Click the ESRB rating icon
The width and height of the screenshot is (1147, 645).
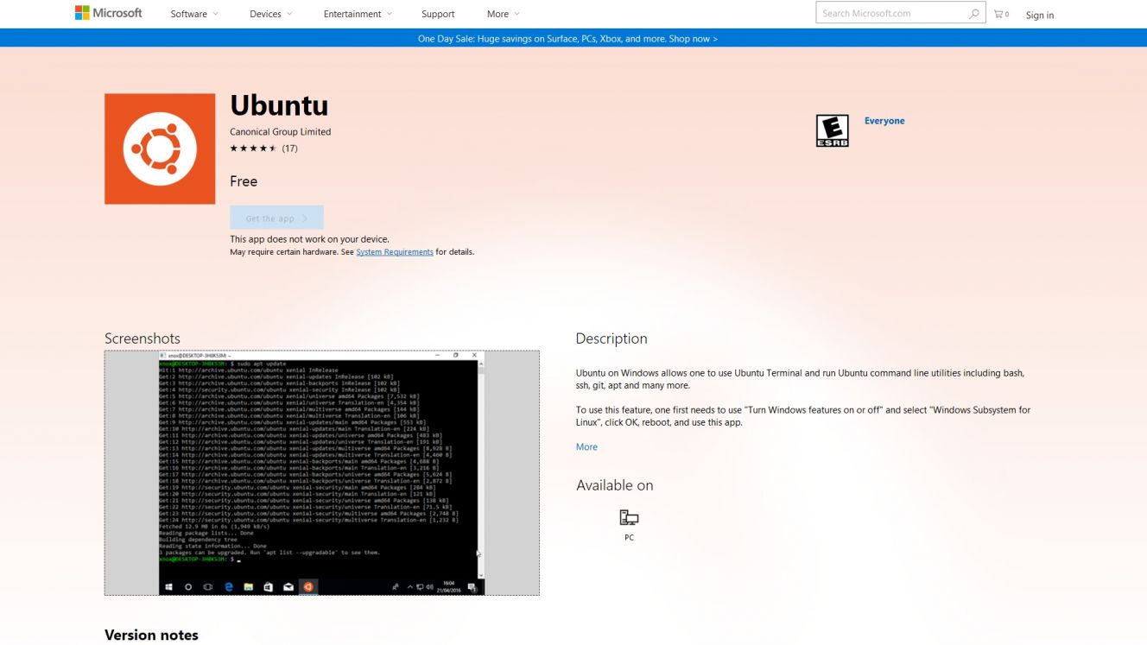tap(833, 130)
